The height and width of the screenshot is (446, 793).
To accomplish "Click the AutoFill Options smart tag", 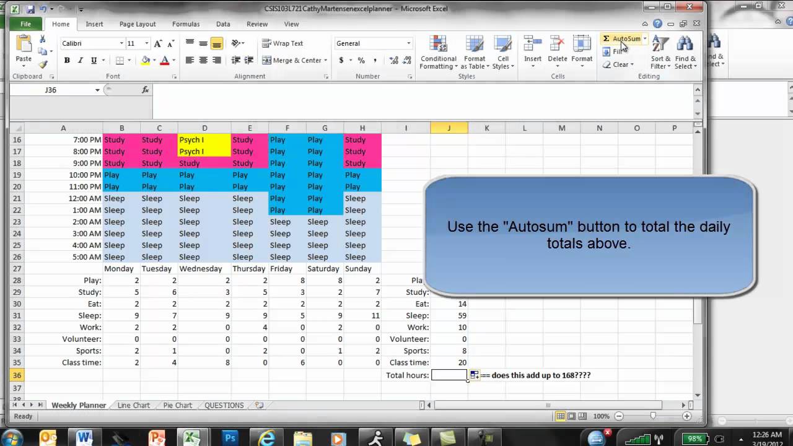I will coord(474,375).
